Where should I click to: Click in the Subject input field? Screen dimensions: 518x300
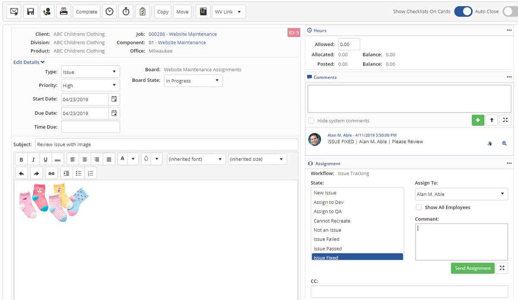point(167,144)
